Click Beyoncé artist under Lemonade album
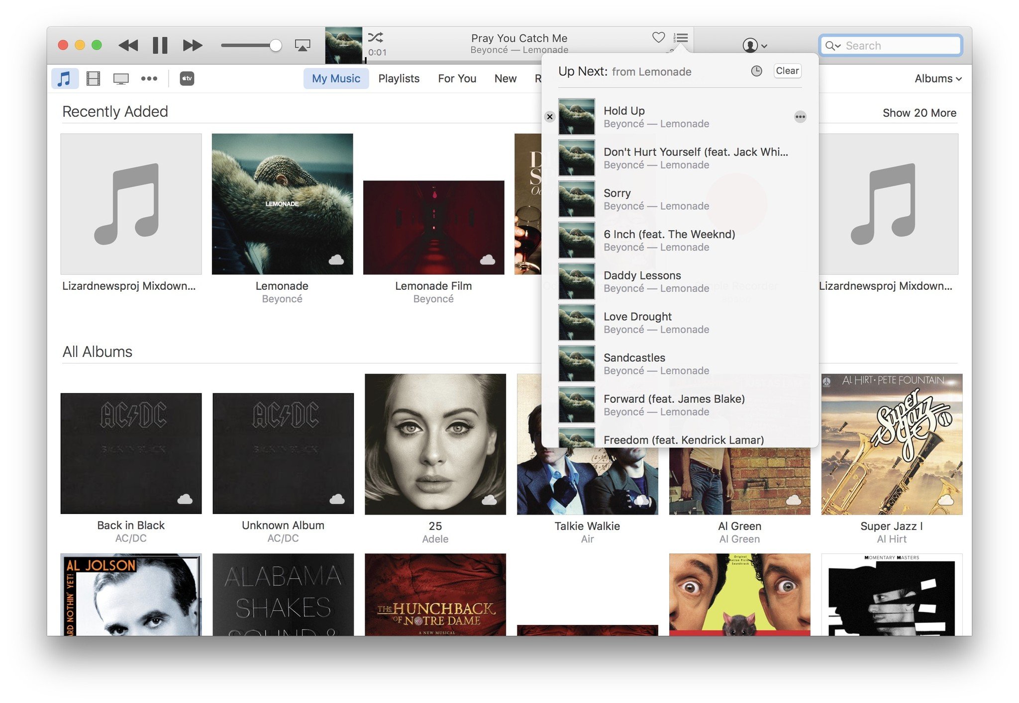Image resolution: width=1019 pixels, height=703 pixels. click(x=282, y=299)
